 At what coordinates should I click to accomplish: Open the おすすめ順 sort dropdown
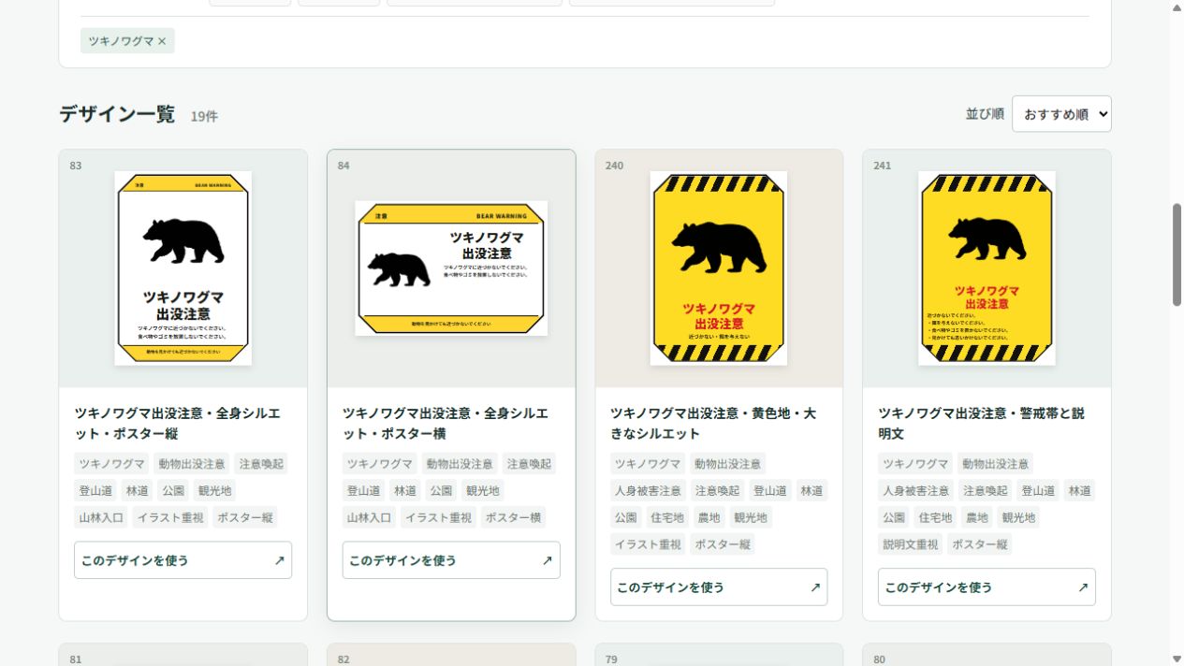tap(1061, 114)
